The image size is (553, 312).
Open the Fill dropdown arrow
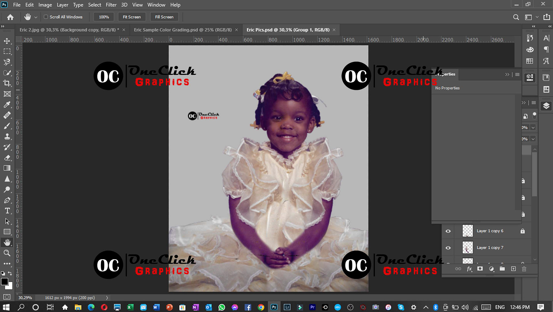(533, 139)
